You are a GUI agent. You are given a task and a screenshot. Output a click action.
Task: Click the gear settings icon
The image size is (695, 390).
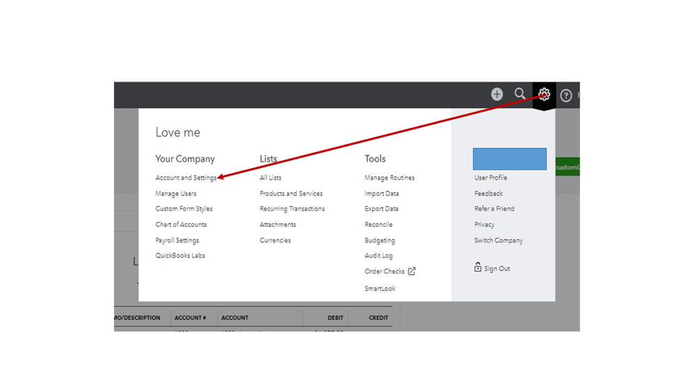(x=544, y=94)
